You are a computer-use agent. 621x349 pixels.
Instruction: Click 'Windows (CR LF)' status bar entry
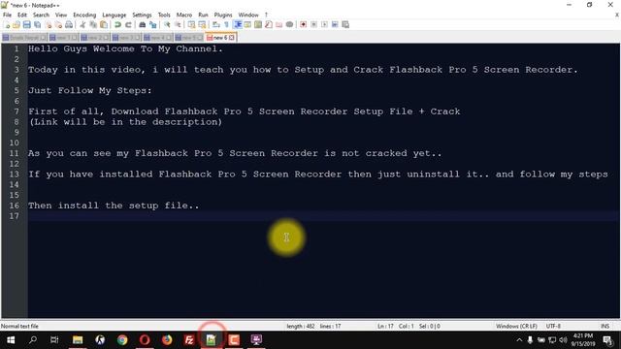pyautogui.click(x=516, y=327)
